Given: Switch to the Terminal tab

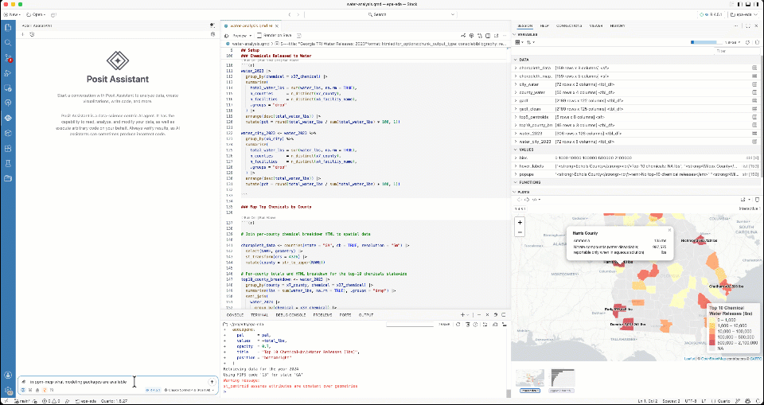Looking at the screenshot, I should coord(259,315).
